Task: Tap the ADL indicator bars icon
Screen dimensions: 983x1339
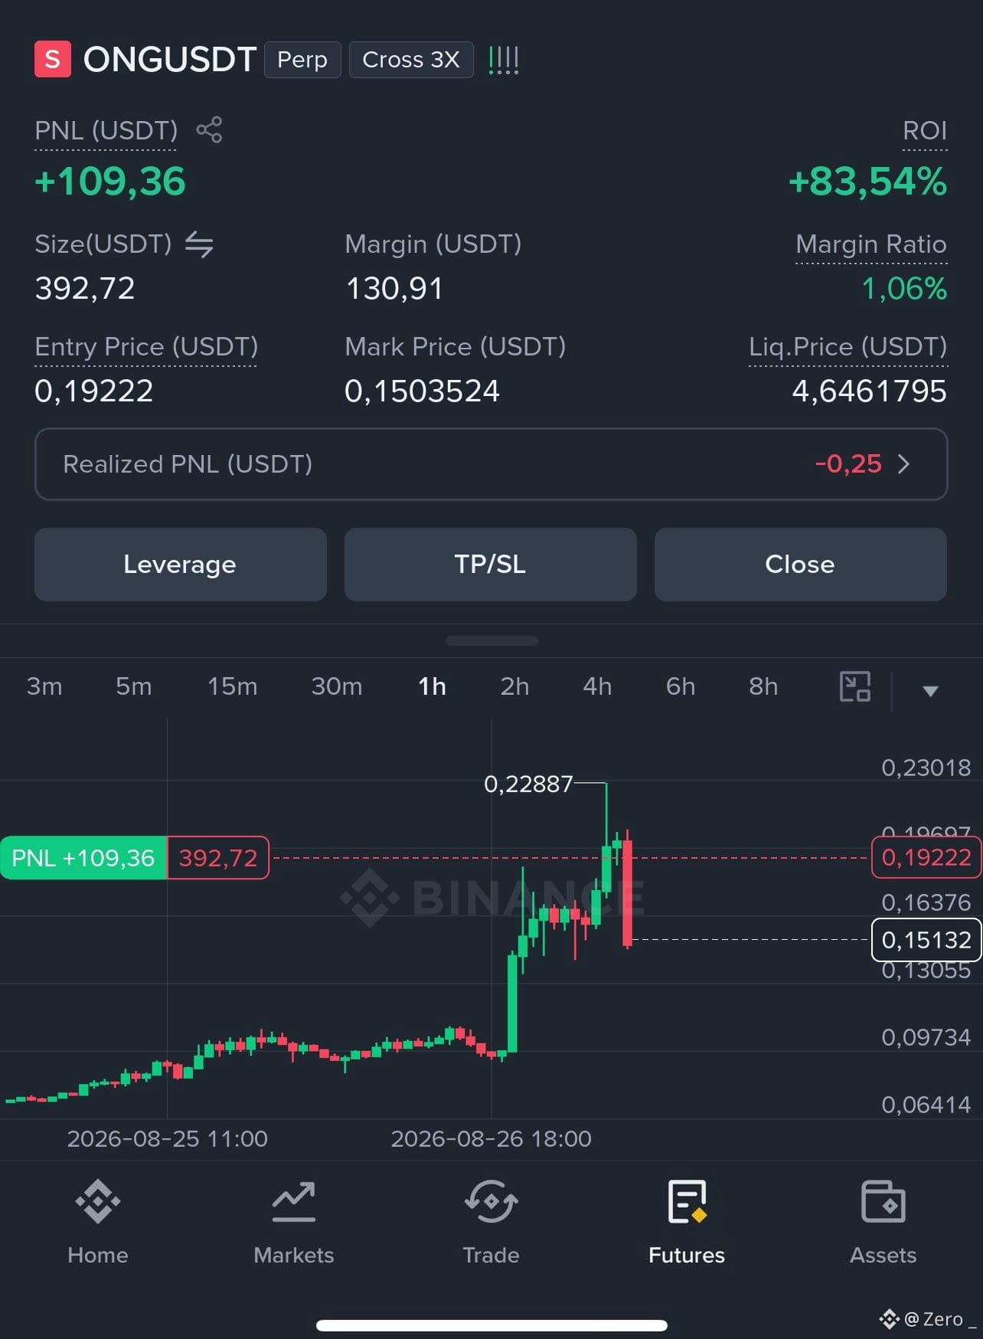Action: point(504,60)
